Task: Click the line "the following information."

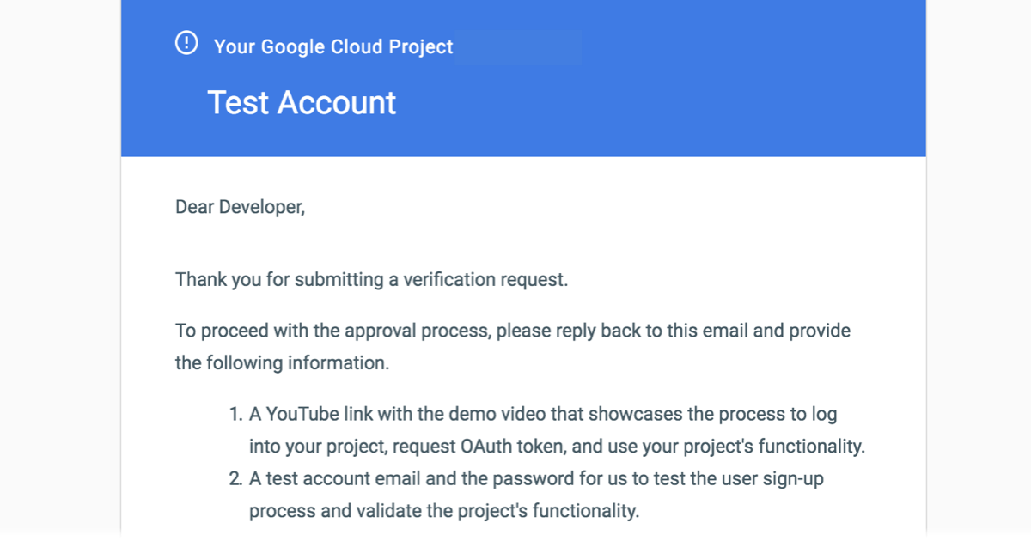Action: pos(283,363)
